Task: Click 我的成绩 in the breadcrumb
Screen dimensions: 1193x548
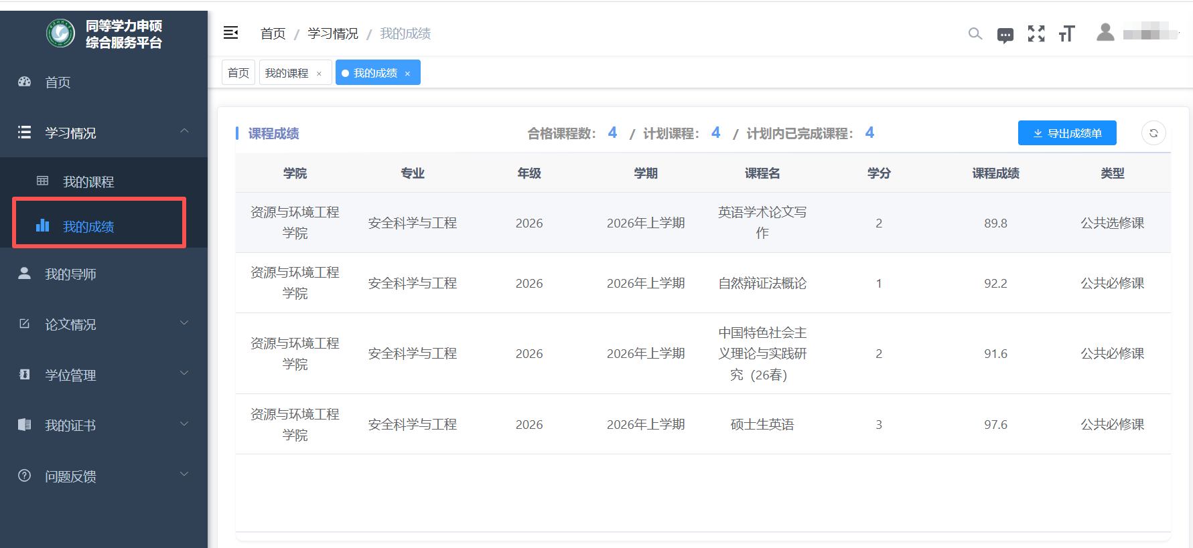Action: [x=405, y=33]
